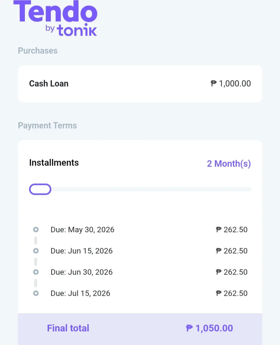Tap the Installments label

click(x=54, y=163)
